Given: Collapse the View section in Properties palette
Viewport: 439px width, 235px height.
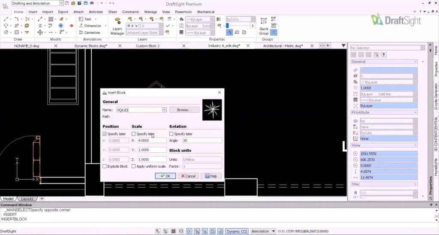Looking at the screenshot, I should tap(415, 145).
